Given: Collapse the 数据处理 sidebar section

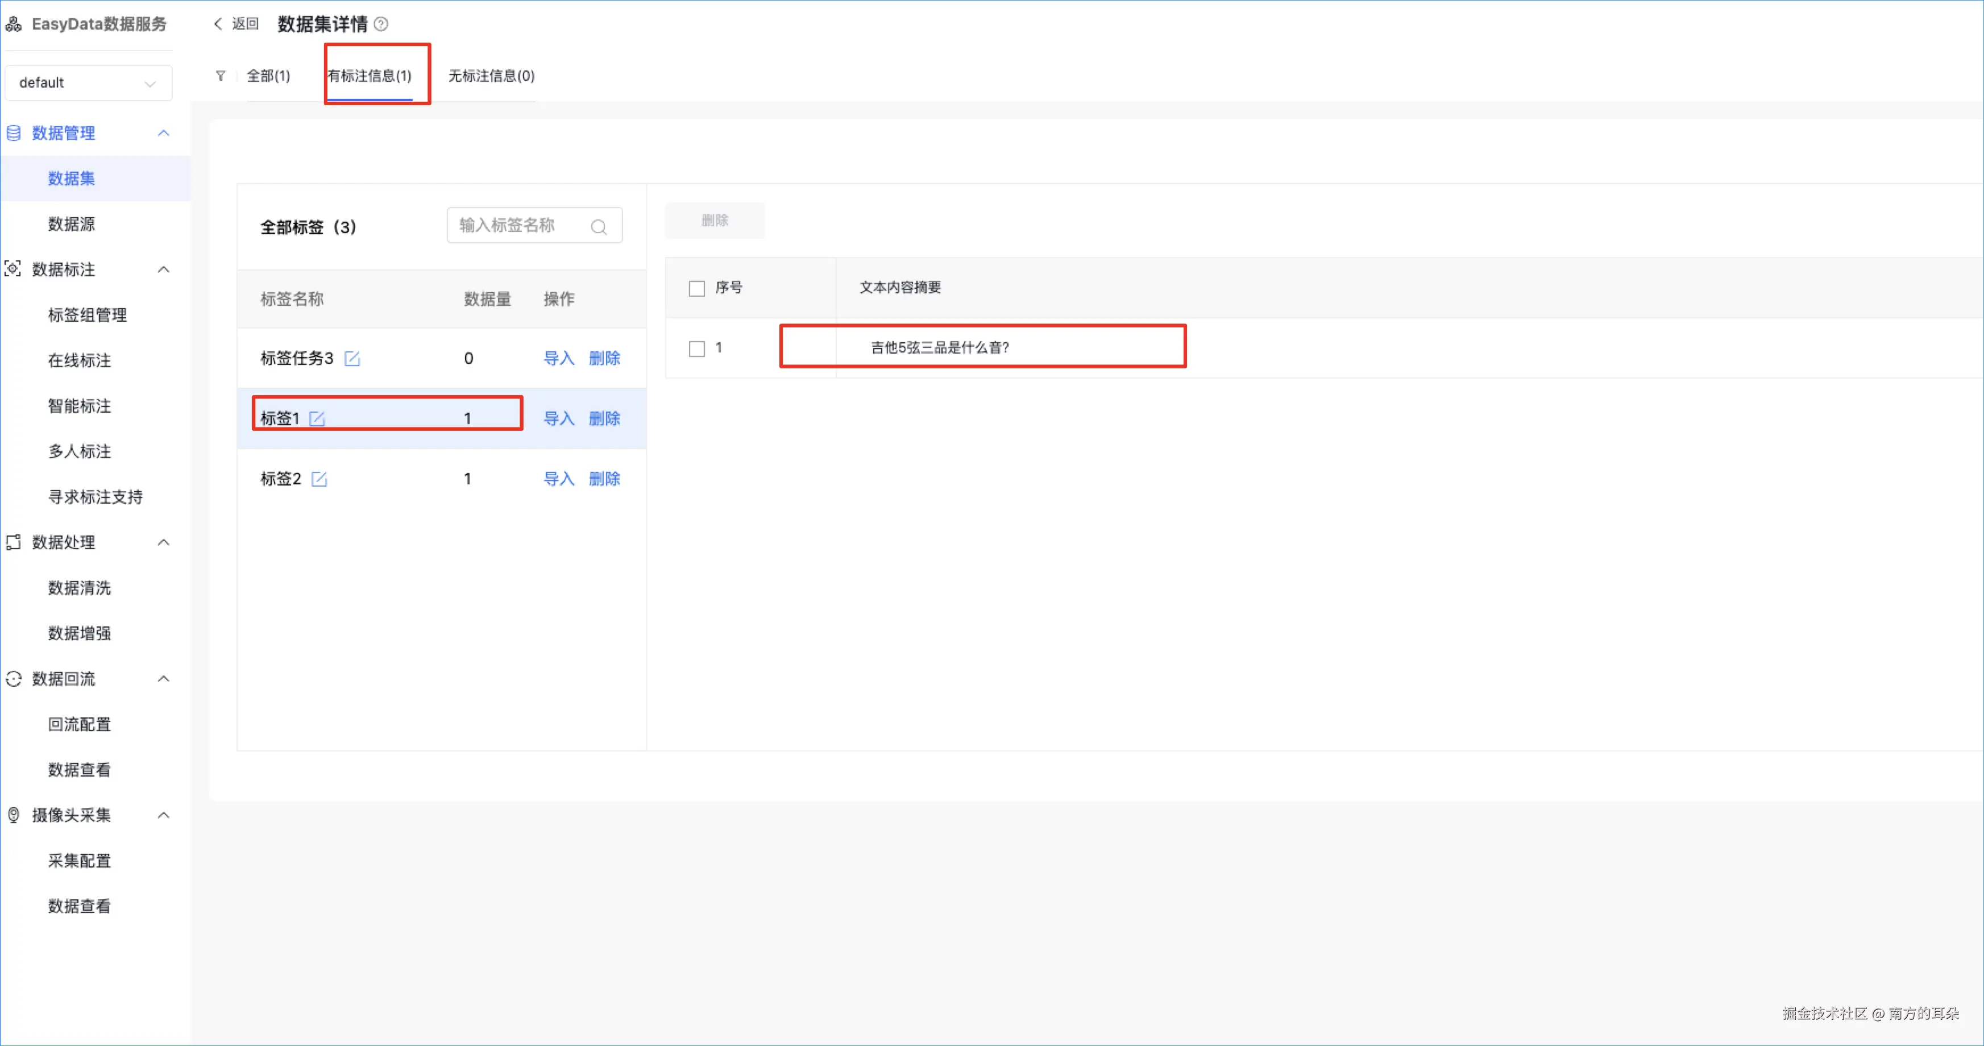Looking at the screenshot, I should 163,542.
